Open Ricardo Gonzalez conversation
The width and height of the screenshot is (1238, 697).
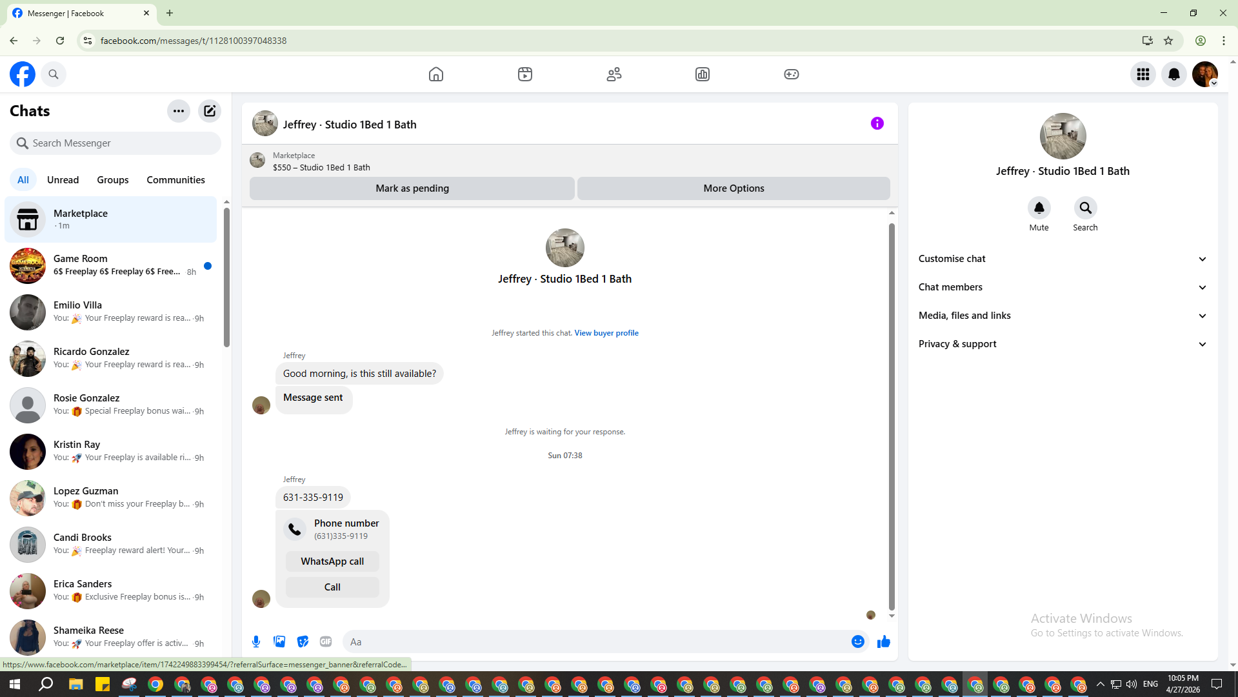coord(111,358)
